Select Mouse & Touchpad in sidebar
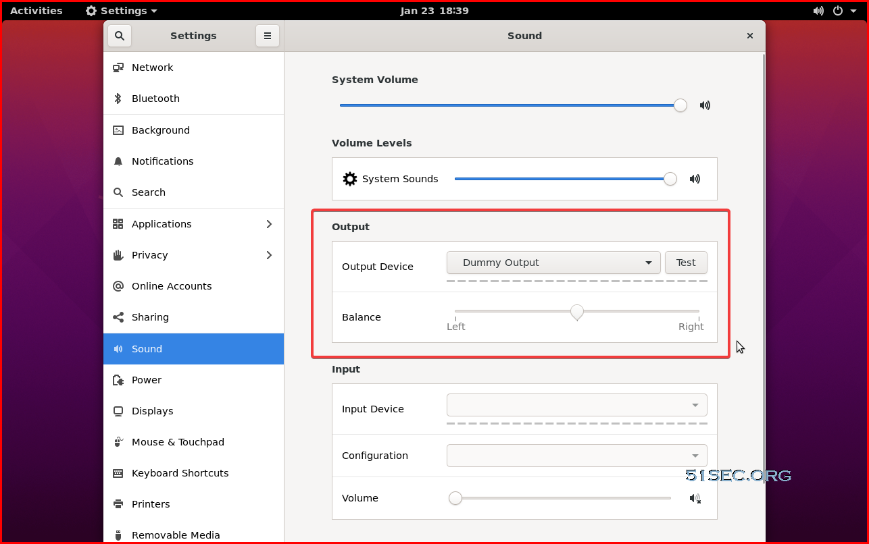The height and width of the screenshot is (544, 869). (x=194, y=442)
